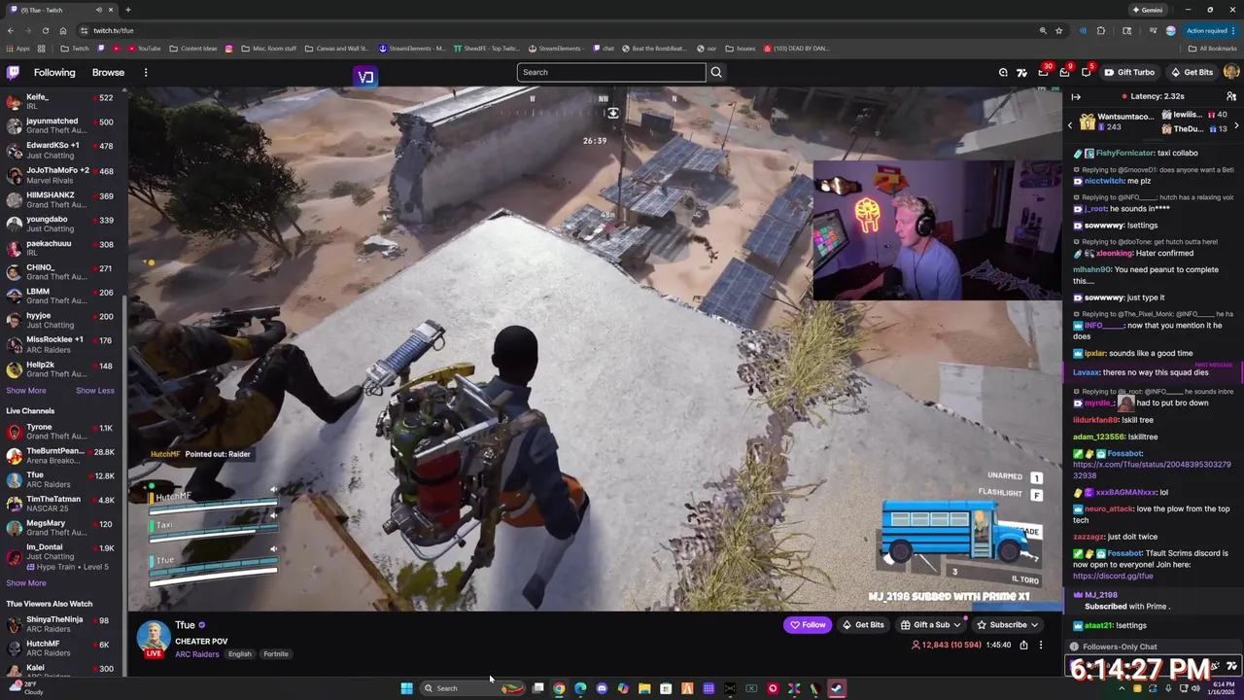Screen dimensions: 1244x700
Task: Click Show Less under Followed Channels
Action: point(95,391)
